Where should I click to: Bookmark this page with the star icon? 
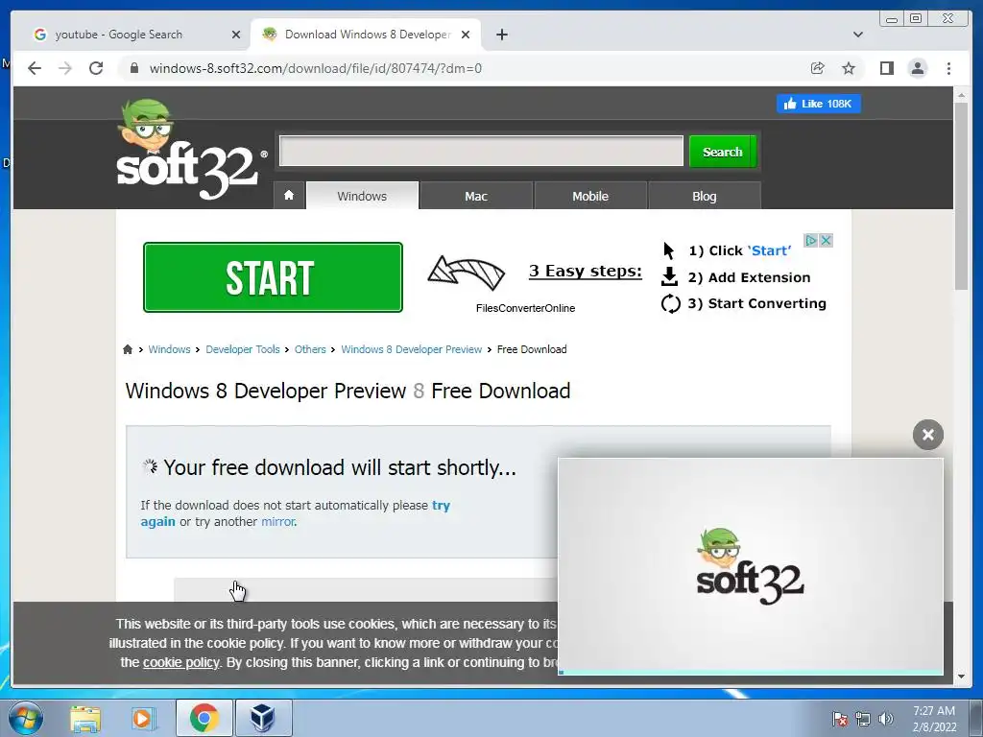[x=849, y=68]
